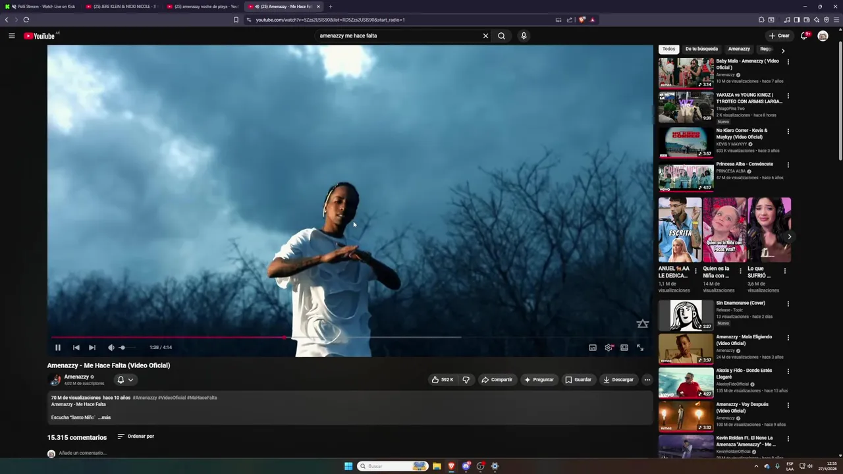
Task: Run the search with the magnifier button
Action: [501, 36]
